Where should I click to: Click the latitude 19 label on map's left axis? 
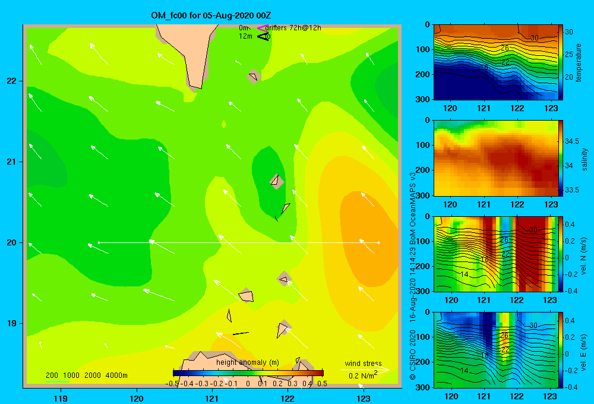[x=12, y=323]
